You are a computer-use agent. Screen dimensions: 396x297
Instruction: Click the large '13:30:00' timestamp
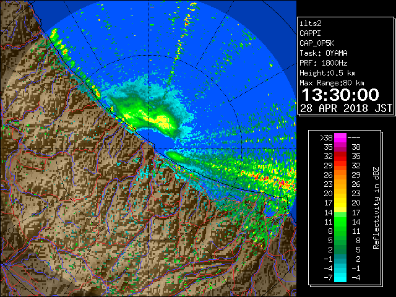(x=340, y=95)
